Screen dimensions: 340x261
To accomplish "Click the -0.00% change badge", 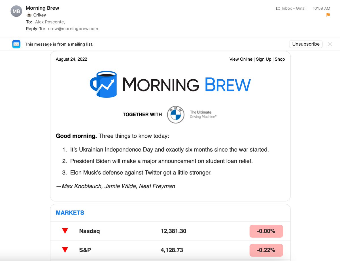I will point(266,231).
